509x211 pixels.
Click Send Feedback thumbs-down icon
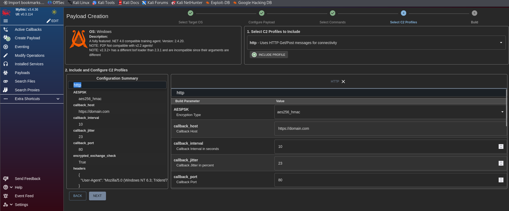click(6, 179)
